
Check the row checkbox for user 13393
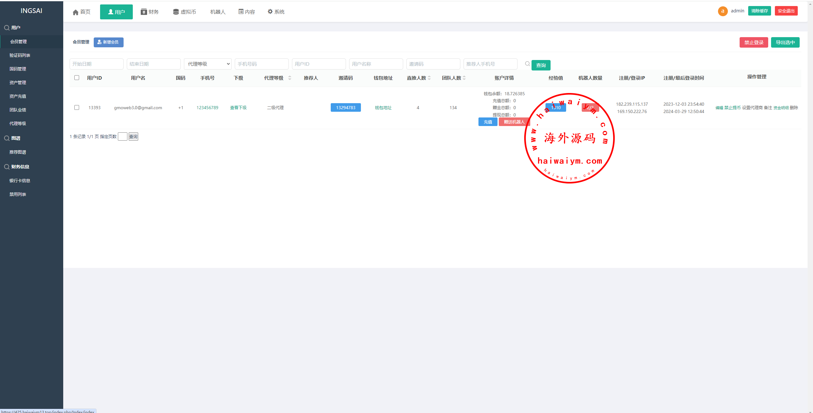click(77, 107)
